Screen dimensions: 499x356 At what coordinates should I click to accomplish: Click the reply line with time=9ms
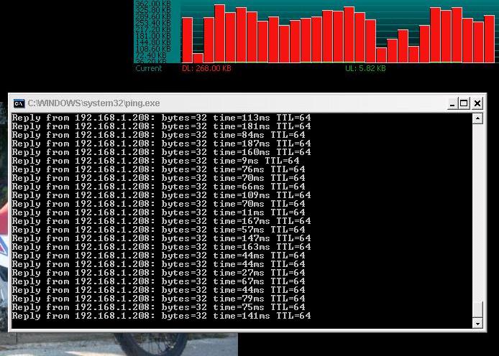[x=155, y=161]
